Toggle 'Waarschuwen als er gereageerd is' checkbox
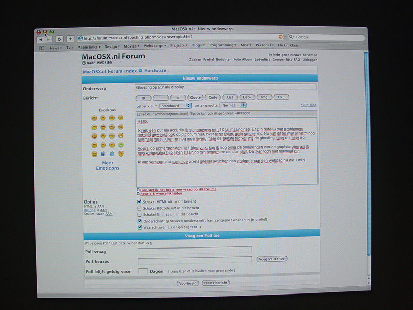The width and height of the screenshot is (413, 310). [139, 226]
